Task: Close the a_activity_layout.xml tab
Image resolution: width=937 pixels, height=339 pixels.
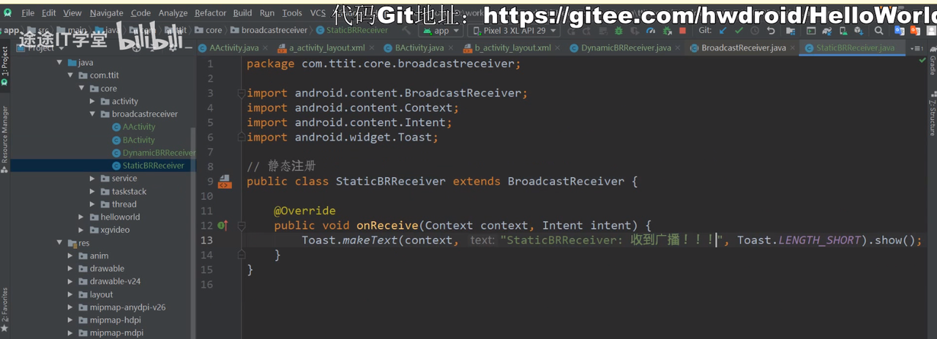Action: [371, 48]
